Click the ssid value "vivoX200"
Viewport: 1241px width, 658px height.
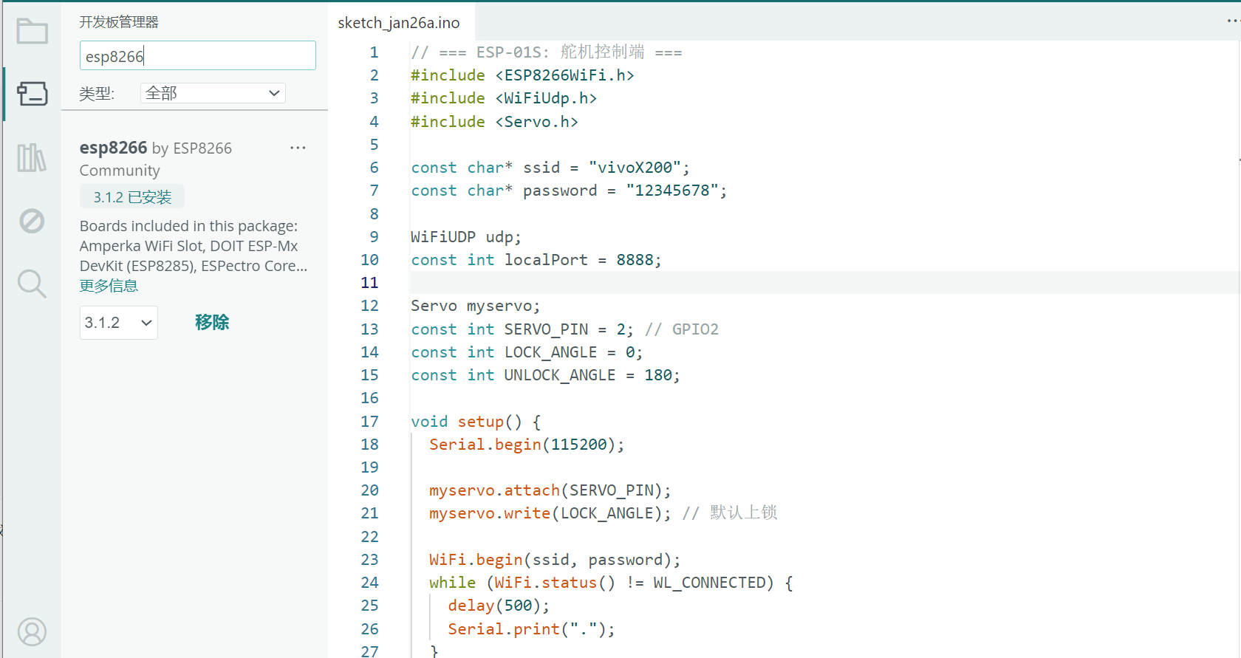(x=635, y=168)
